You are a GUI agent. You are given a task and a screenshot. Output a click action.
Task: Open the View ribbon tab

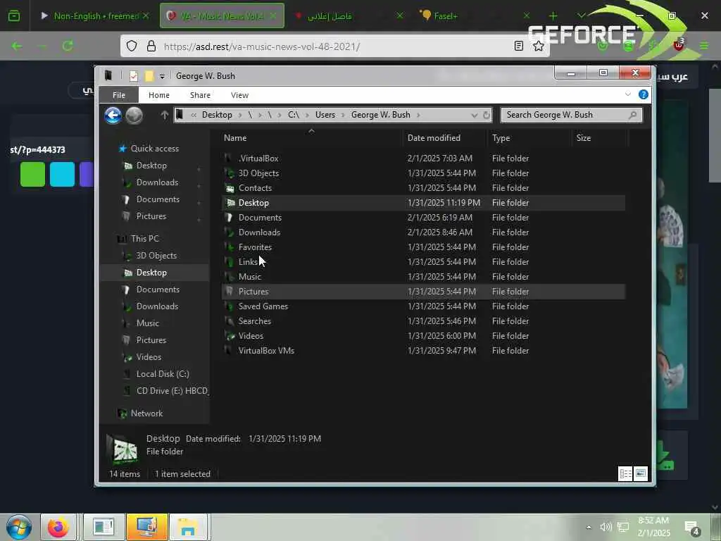[239, 95]
